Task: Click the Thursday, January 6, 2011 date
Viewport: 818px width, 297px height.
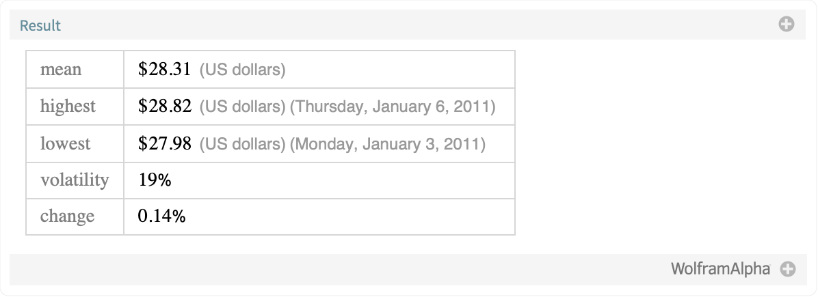Action: [x=393, y=107]
